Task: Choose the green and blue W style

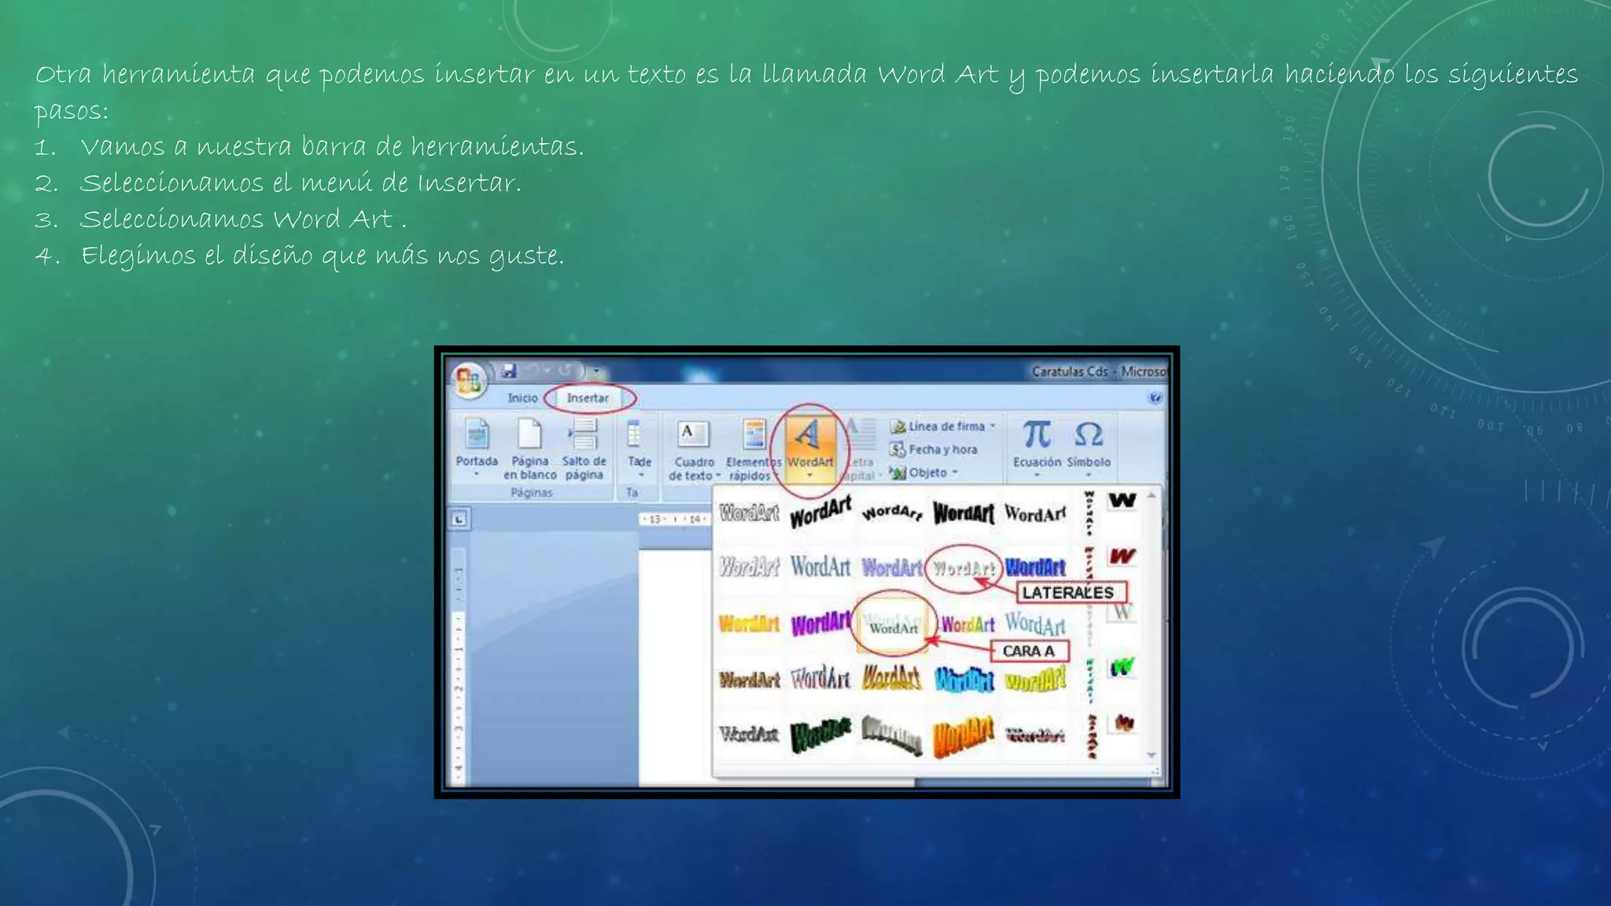Action: click(1122, 667)
